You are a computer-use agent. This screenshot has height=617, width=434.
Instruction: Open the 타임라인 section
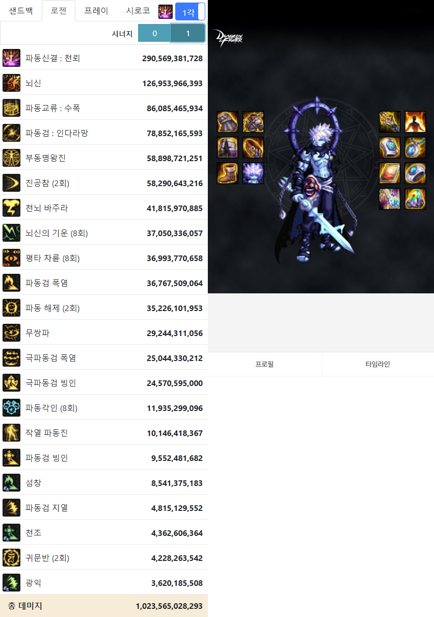click(x=377, y=364)
